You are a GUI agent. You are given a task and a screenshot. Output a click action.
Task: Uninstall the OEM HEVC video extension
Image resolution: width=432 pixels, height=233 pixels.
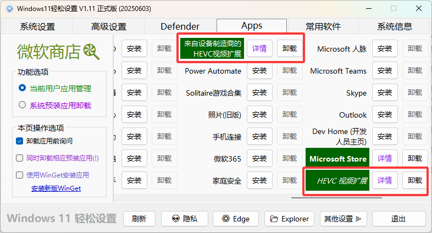[290, 48]
